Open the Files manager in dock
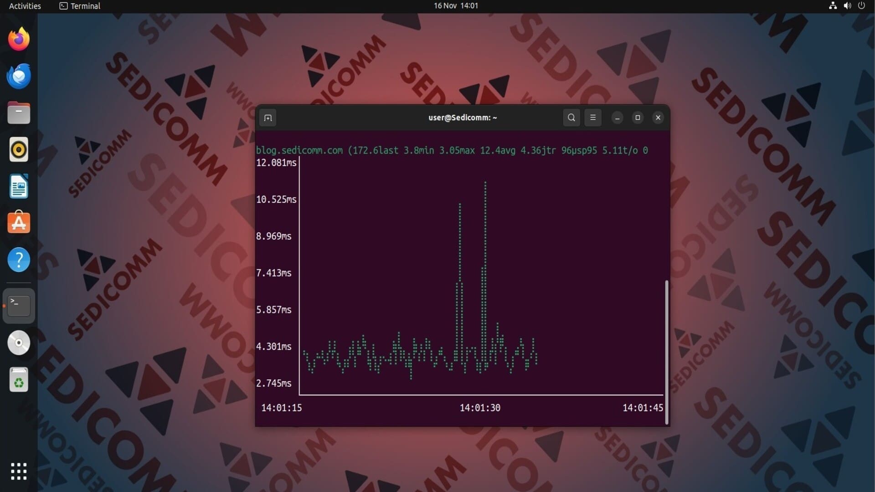Image resolution: width=875 pixels, height=492 pixels. click(19, 113)
